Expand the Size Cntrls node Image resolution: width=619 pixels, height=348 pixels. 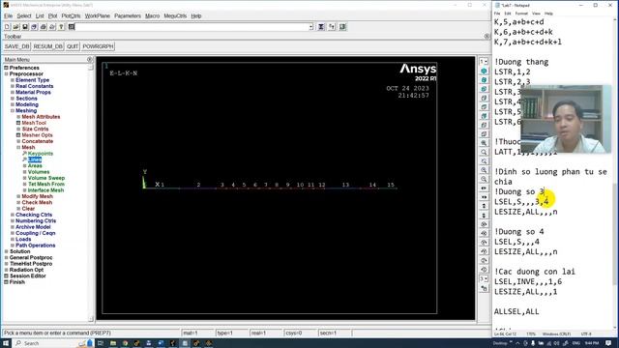[x=18, y=129]
